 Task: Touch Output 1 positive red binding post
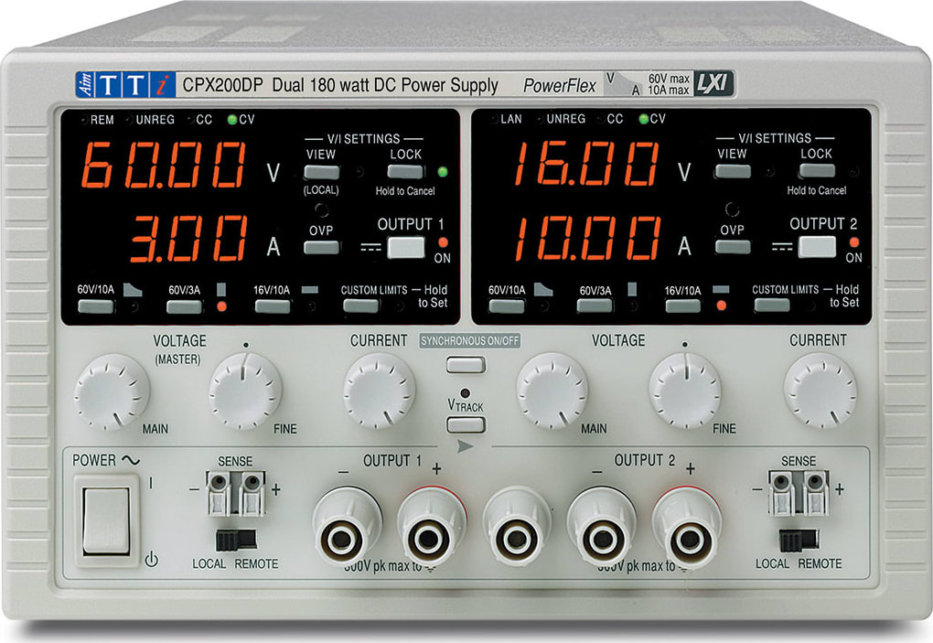point(430,528)
